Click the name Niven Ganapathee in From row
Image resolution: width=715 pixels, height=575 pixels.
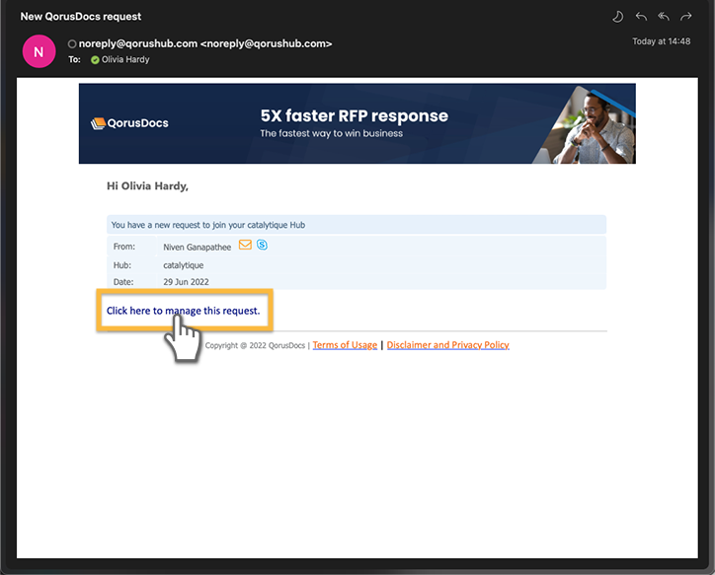point(198,247)
